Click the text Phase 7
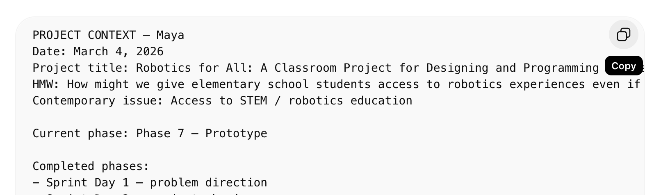The height and width of the screenshot is (195, 670). point(160,134)
